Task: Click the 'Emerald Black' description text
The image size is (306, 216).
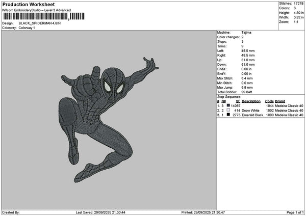Action: point(252,115)
